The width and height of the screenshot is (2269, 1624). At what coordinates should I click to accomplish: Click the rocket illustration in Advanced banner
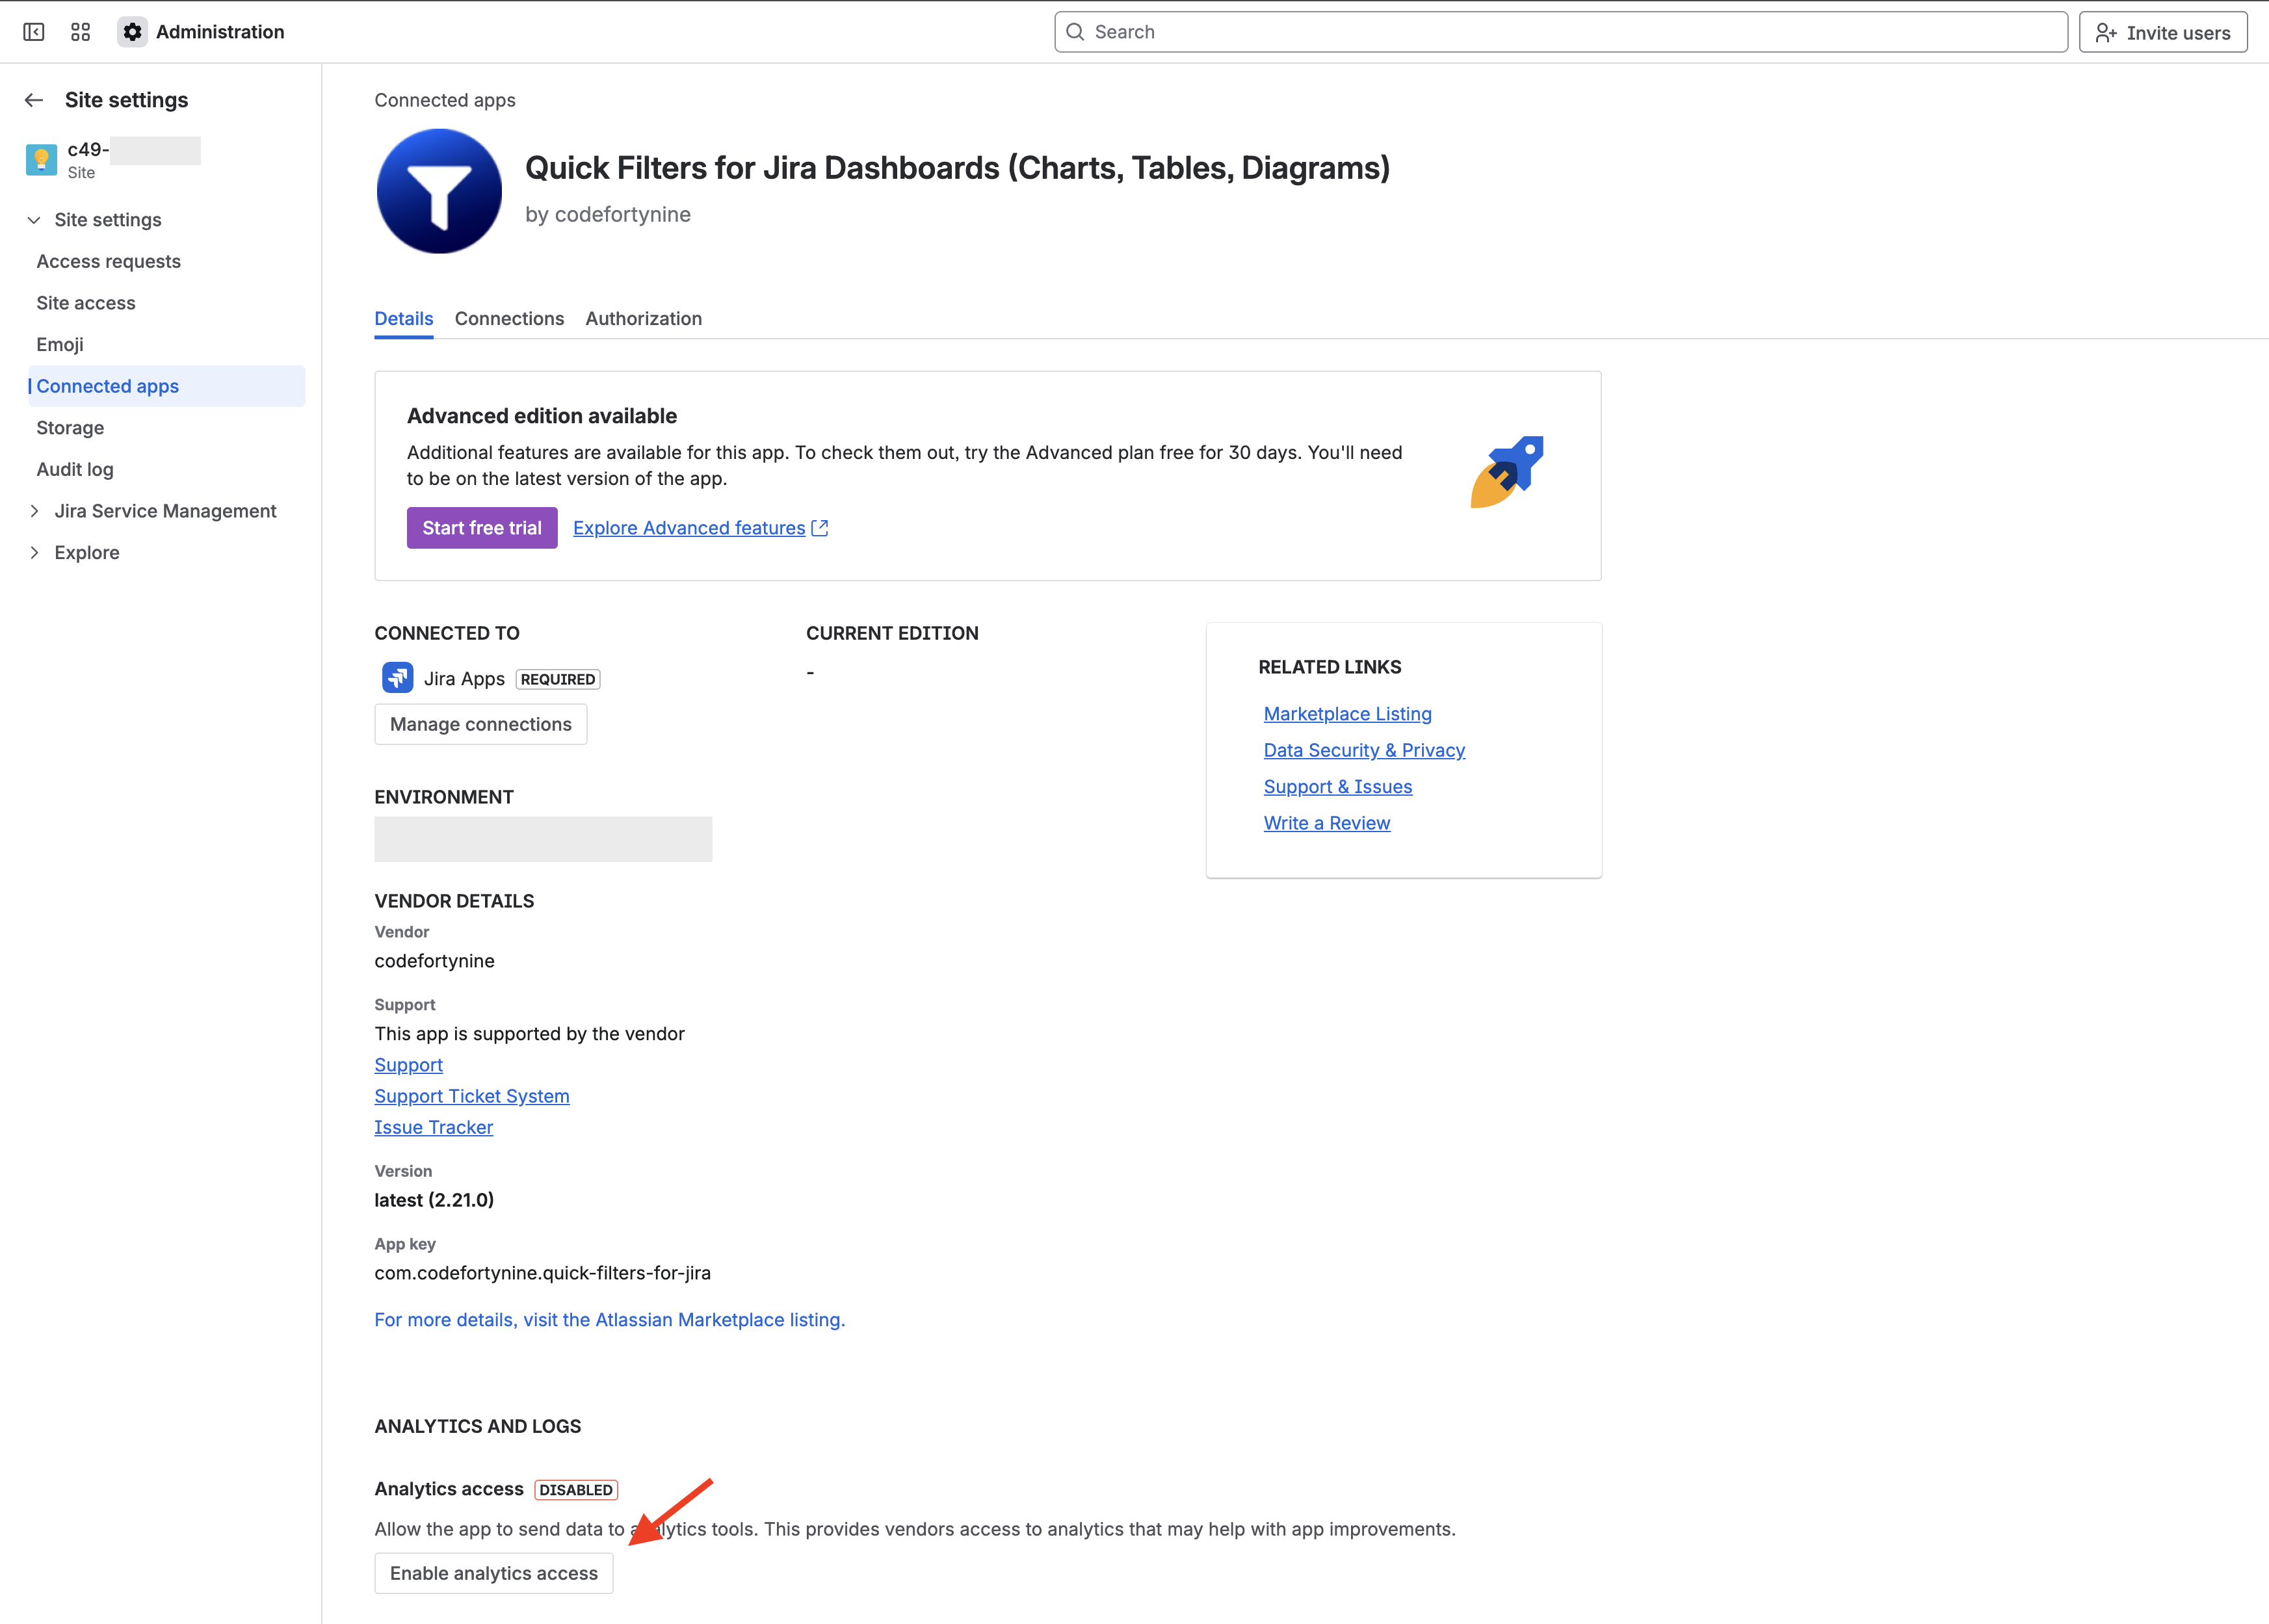tap(1506, 472)
